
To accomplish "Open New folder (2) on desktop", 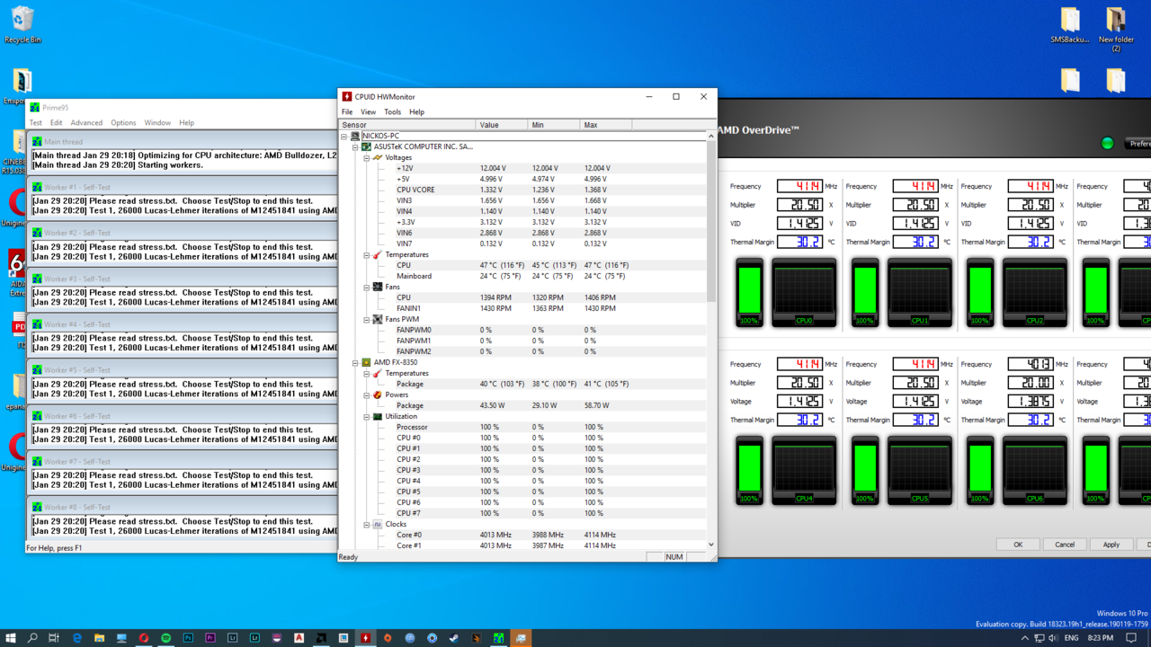I will pos(1116,29).
